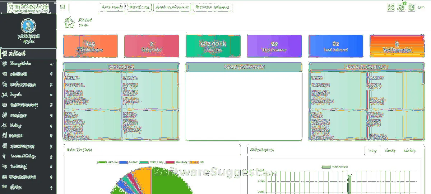The height and width of the screenshot is (194, 431).
Task: Expand the Purchase Manage chevron arrow
Action: 52,85
